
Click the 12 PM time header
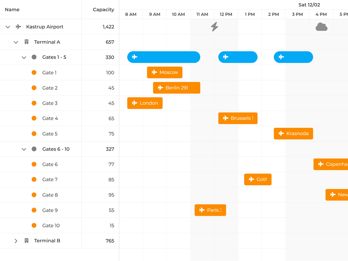[226, 14]
